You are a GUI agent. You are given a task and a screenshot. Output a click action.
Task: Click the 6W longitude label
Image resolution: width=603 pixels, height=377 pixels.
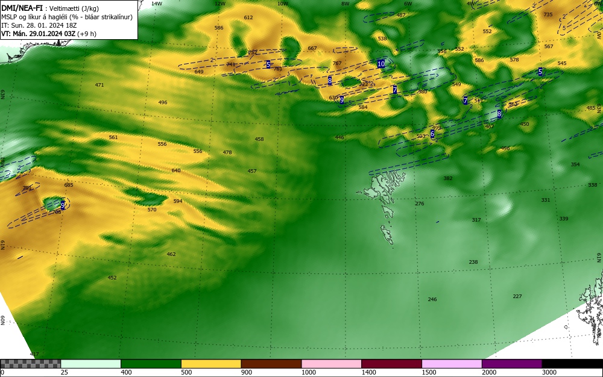click(408, 4)
